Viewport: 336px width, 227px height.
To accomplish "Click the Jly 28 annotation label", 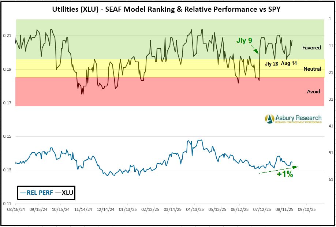I will [272, 64].
